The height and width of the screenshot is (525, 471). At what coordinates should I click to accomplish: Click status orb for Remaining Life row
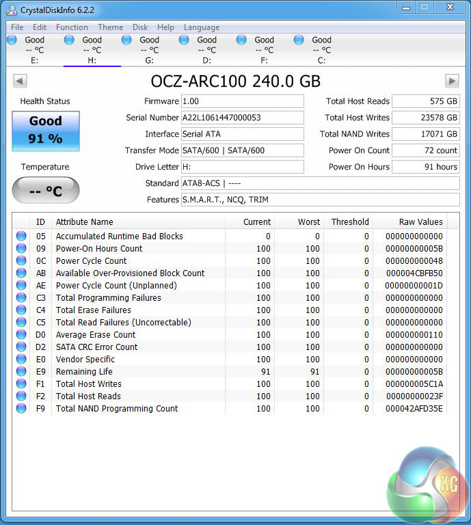click(x=21, y=371)
